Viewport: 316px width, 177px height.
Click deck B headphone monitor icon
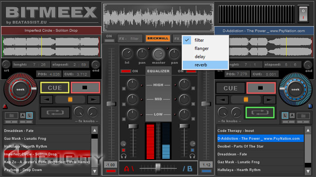point(192,156)
